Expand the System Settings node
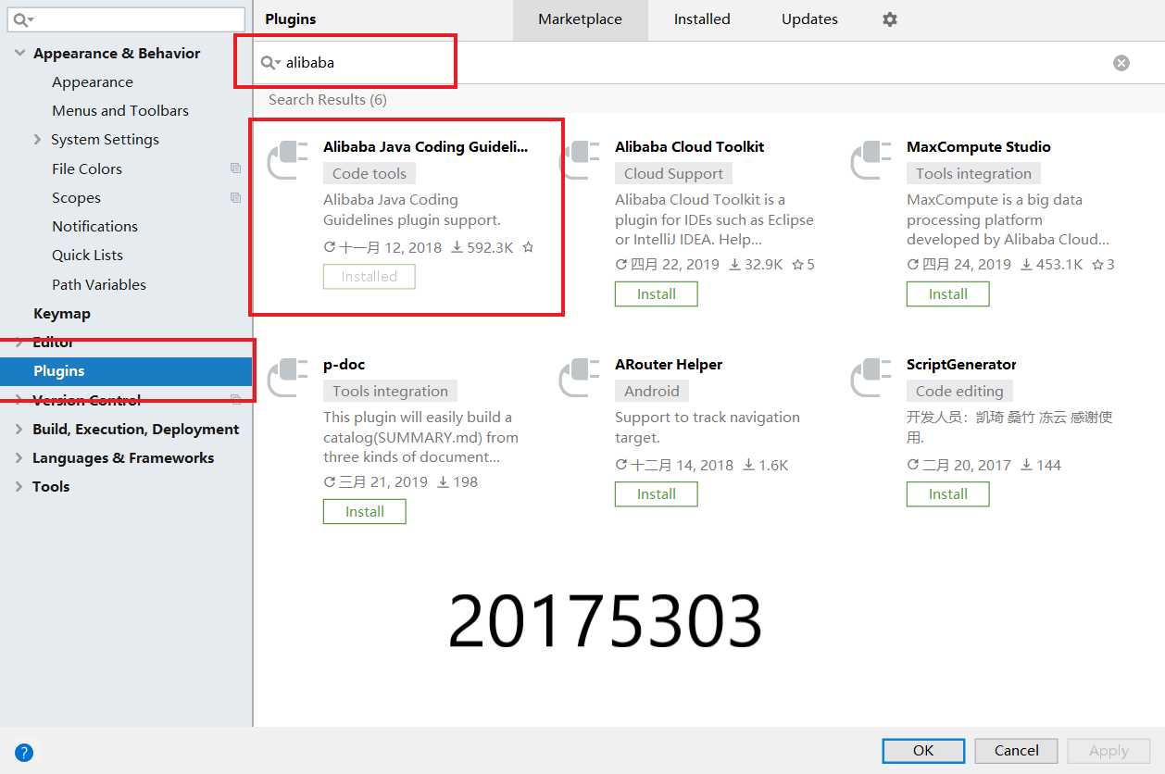 point(37,140)
